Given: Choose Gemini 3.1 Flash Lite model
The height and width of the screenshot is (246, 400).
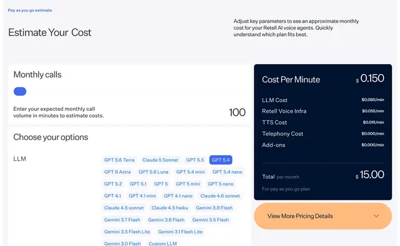Looking at the screenshot, I should tap(180, 232).
